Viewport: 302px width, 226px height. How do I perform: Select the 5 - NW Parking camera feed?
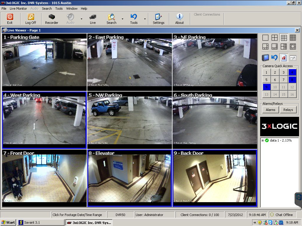coord(129,120)
